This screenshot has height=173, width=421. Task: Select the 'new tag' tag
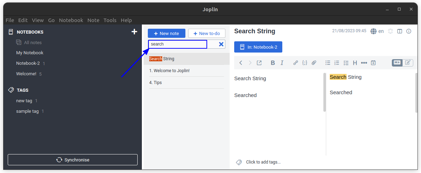tap(24, 101)
